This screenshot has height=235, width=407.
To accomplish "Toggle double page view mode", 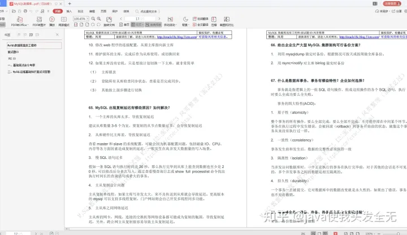I will (137, 25).
